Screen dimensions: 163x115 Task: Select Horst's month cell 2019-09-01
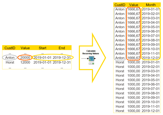point(151,98)
